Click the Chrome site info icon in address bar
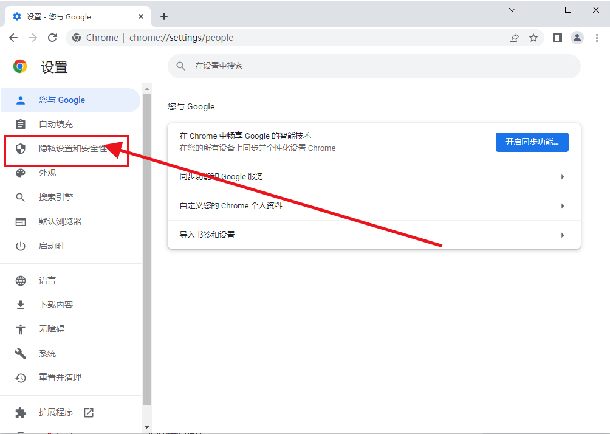This screenshot has width=610, height=434. [x=77, y=38]
